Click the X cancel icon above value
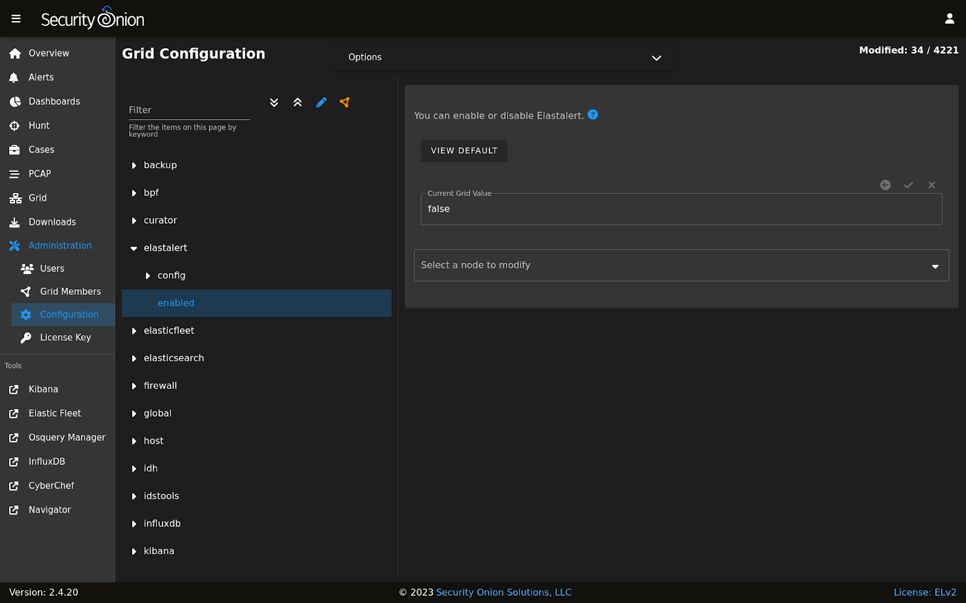 (x=932, y=185)
